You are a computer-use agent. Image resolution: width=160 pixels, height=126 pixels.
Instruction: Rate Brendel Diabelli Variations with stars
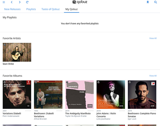(x=59, y=111)
